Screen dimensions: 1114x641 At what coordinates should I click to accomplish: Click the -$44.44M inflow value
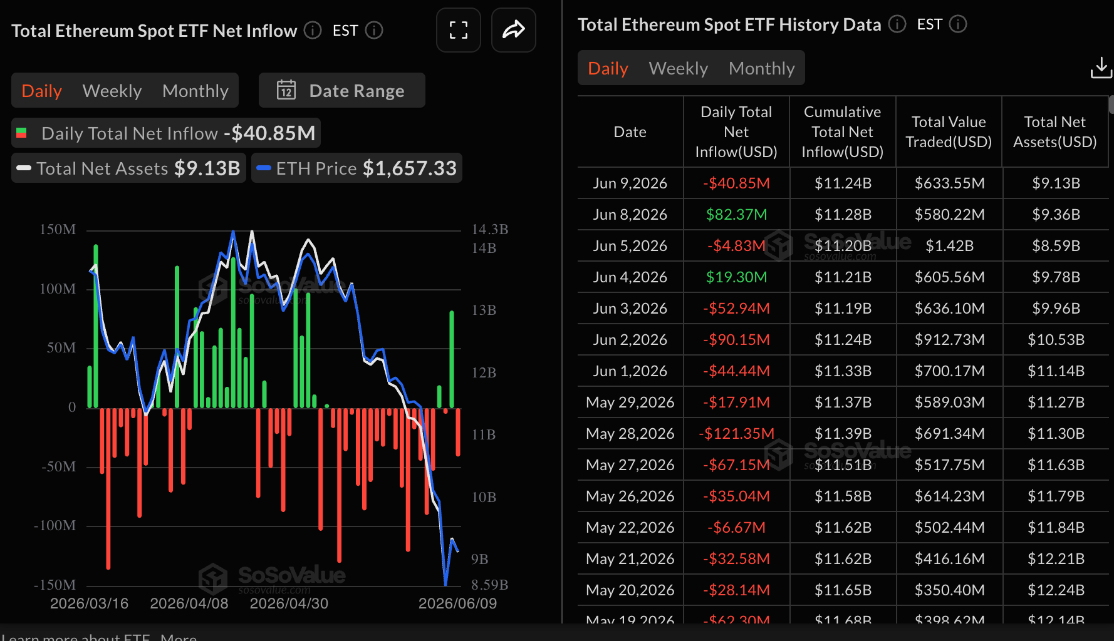click(736, 371)
